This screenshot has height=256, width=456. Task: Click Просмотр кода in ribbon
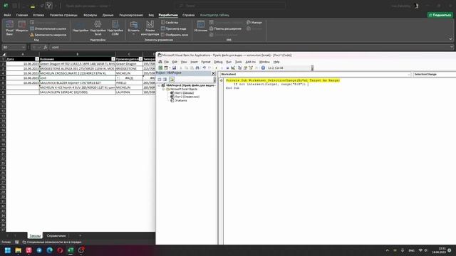click(x=173, y=28)
